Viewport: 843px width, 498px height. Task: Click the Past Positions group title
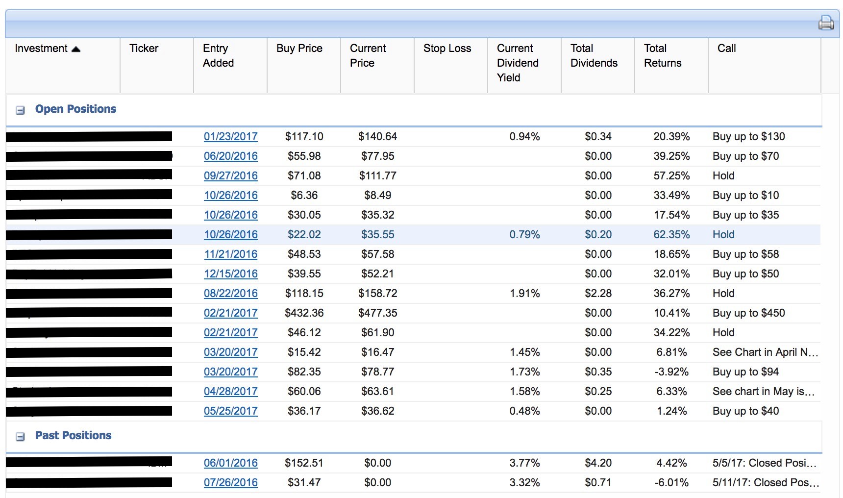point(74,435)
